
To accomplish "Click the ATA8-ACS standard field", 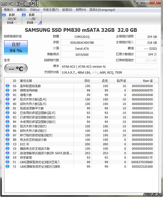I will coord(109,66).
